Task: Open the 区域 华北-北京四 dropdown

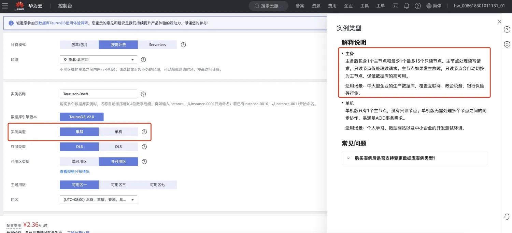Action: click(x=98, y=59)
